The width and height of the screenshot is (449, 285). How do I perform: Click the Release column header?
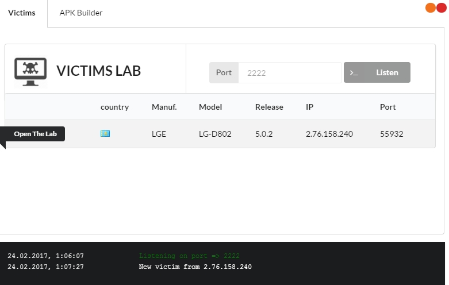pyautogui.click(x=269, y=107)
